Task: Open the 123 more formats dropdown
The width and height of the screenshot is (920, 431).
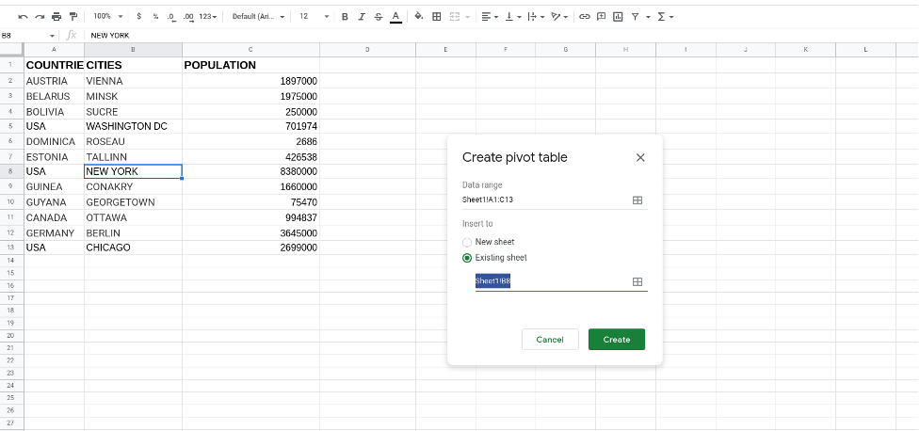Action: coord(208,17)
